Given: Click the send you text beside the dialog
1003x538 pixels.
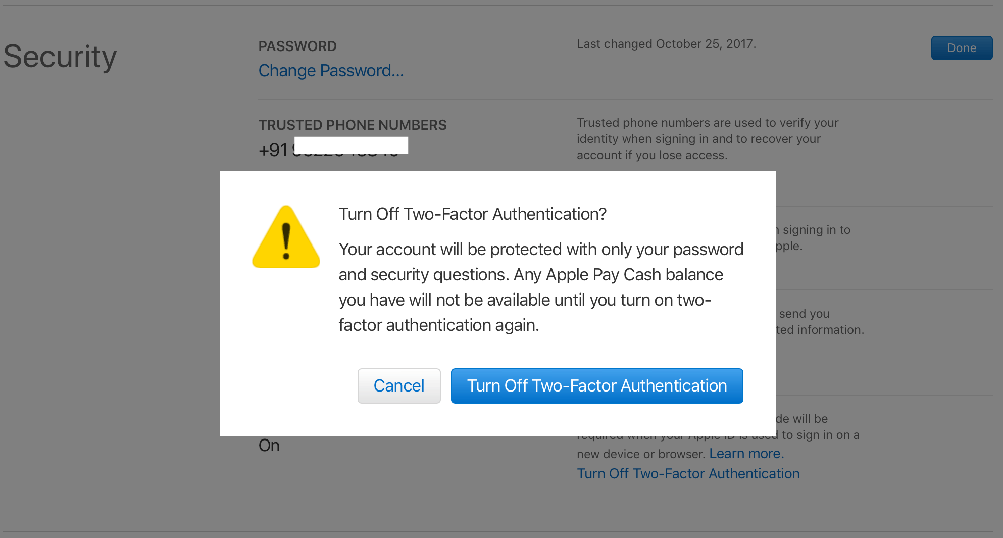Looking at the screenshot, I should 804,314.
